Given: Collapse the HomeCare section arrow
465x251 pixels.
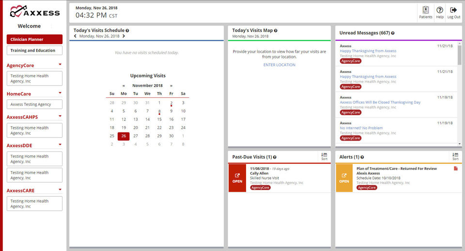Looking at the screenshot, I should [60, 93].
